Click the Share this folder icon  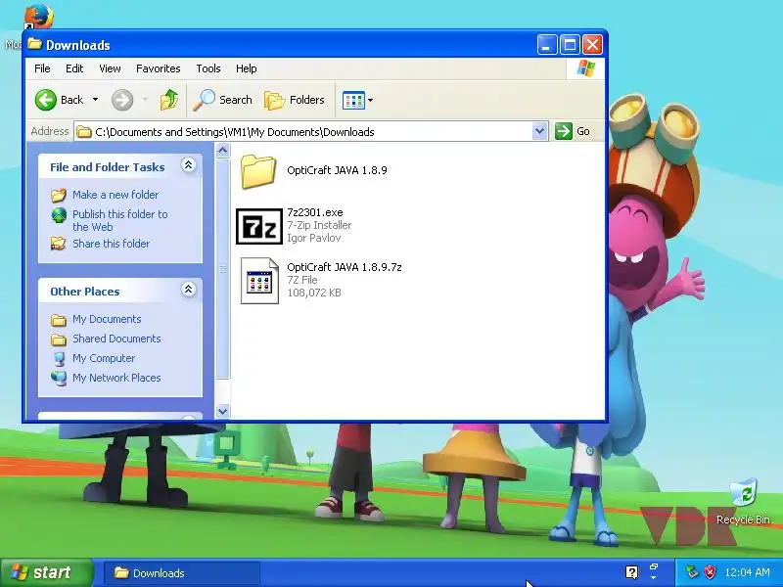point(59,244)
